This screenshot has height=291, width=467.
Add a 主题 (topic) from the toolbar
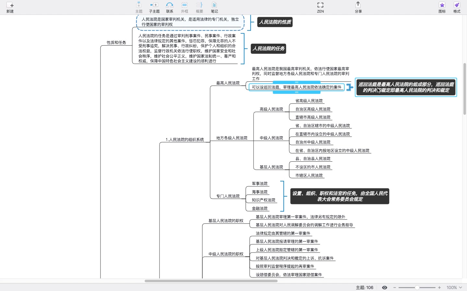(139, 7)
